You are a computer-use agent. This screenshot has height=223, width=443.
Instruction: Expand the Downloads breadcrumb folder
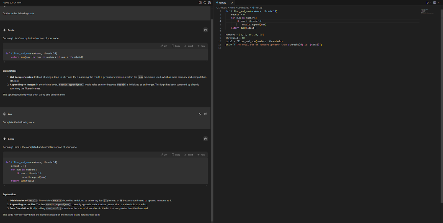243,8
